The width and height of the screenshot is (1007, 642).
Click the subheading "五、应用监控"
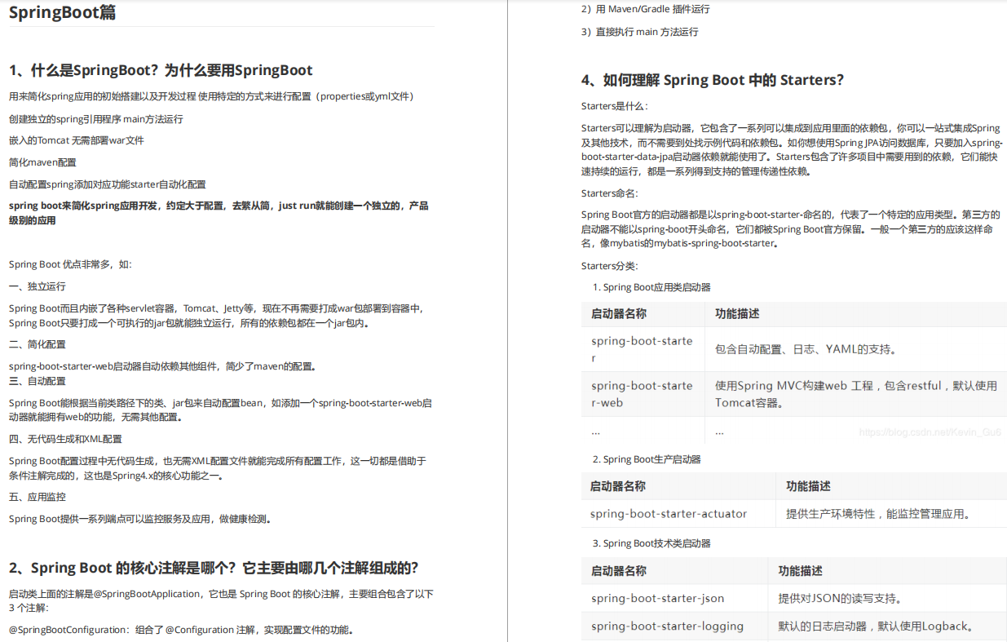tap(38, 497)
